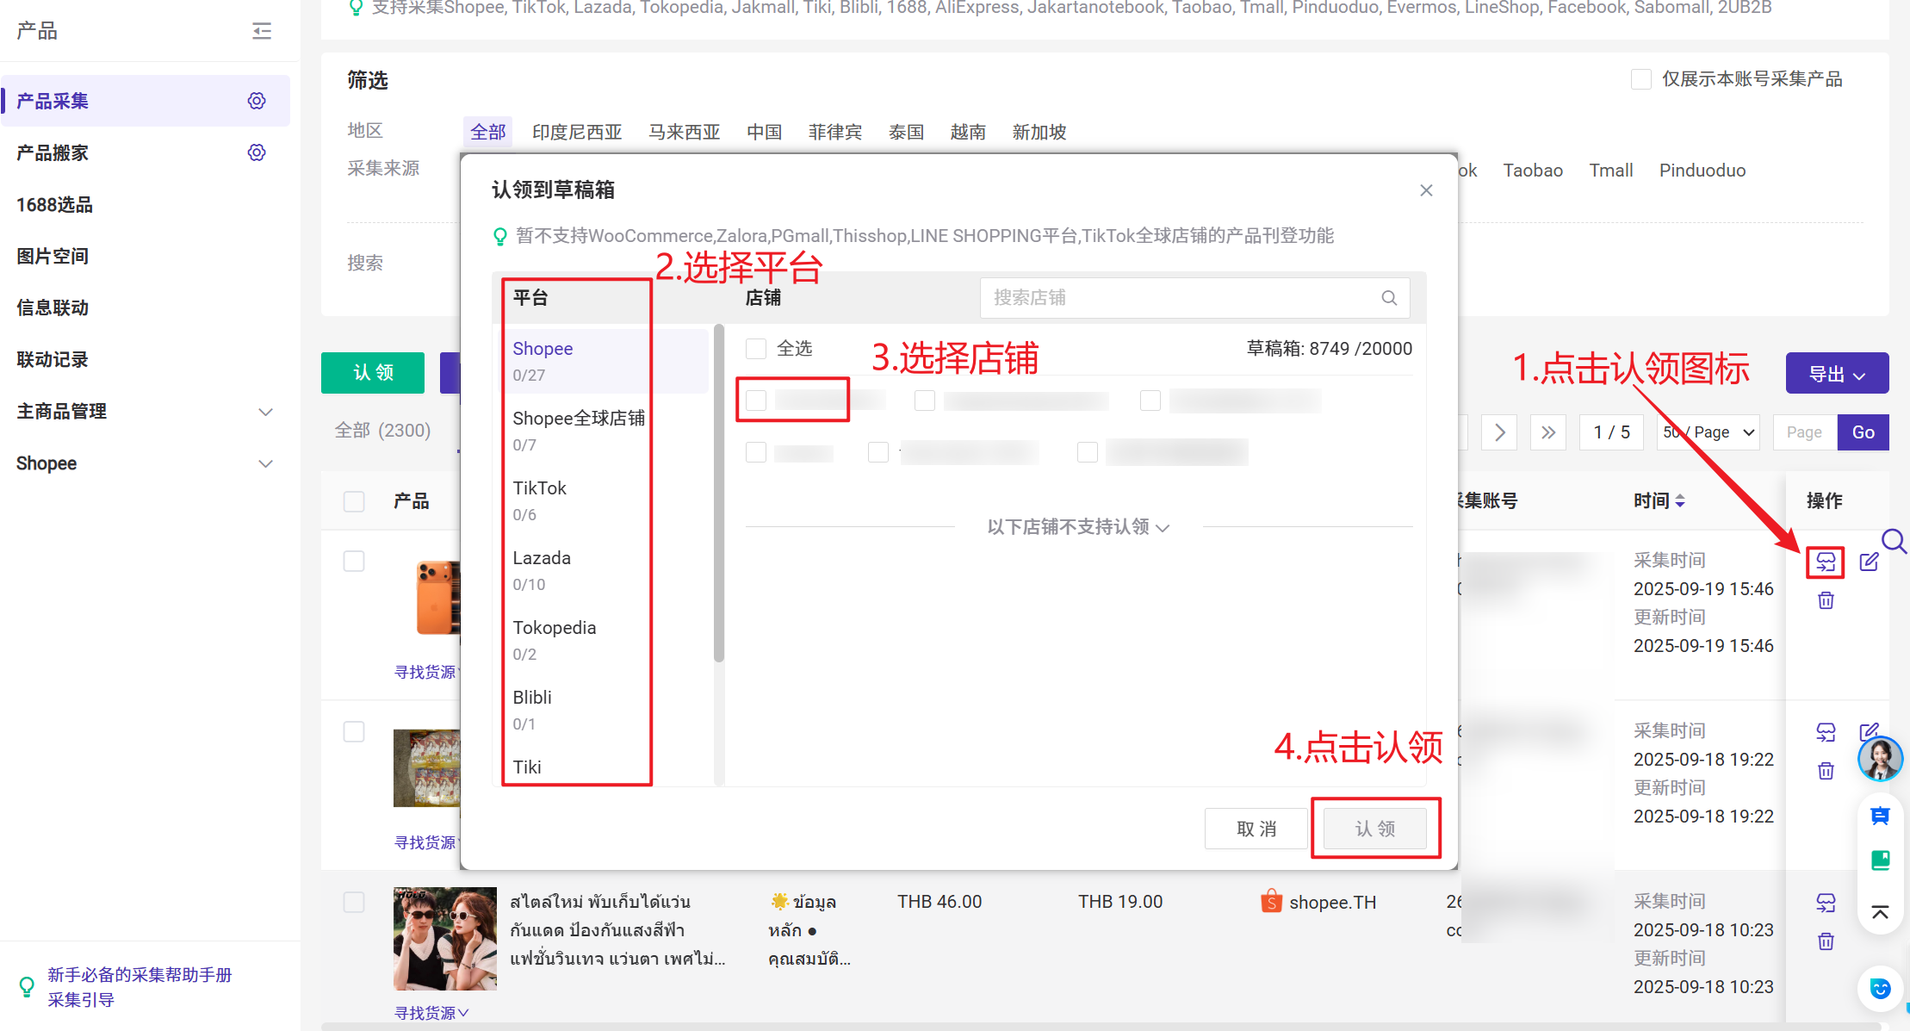Click the claim icon in first product row
Image resolution: width=1910 pixels, height=1031 pixels.
[1825, 562]
